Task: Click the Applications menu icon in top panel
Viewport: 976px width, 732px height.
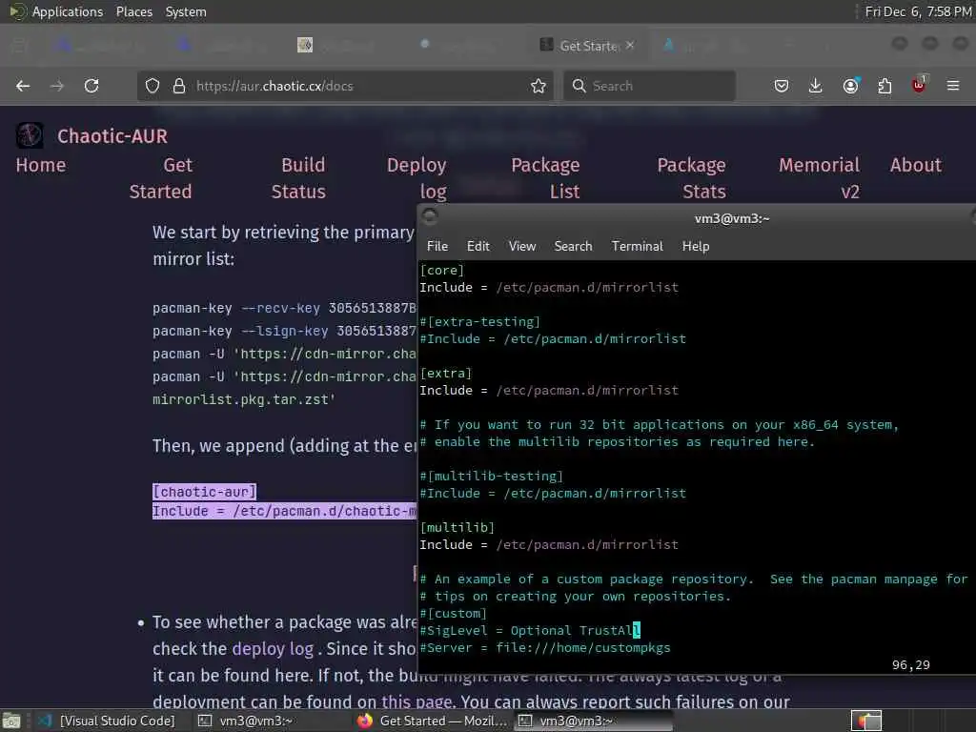Action: click(x=17, y=11)
